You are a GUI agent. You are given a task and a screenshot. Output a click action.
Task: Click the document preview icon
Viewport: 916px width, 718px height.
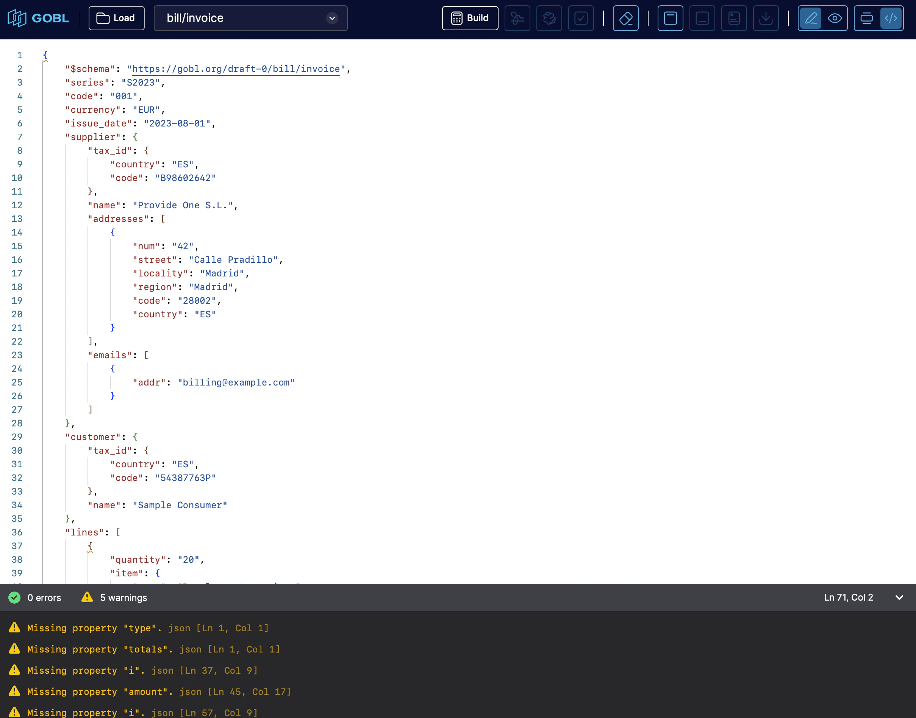[x=734, y=18]
